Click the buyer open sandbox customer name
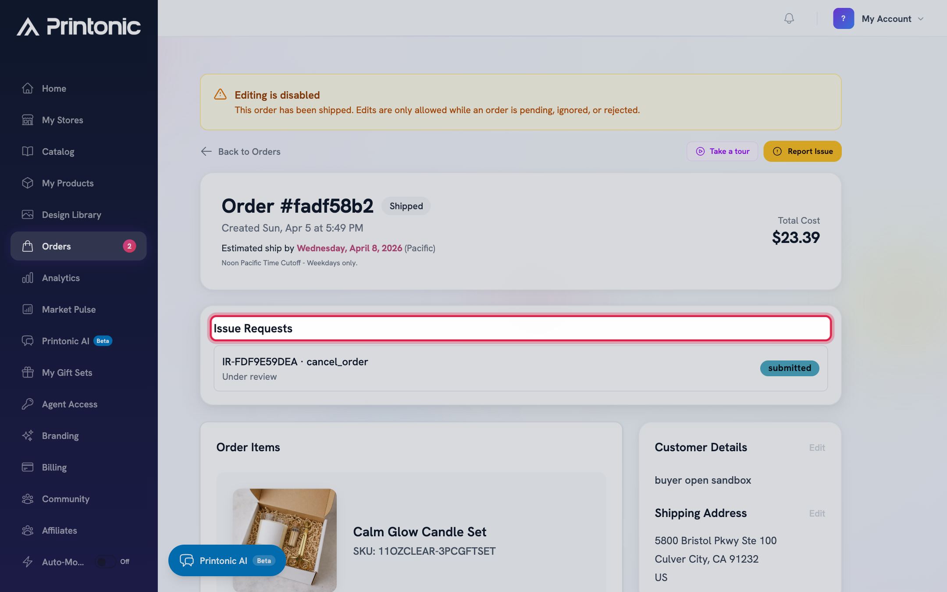 click(x=703, y=480)
